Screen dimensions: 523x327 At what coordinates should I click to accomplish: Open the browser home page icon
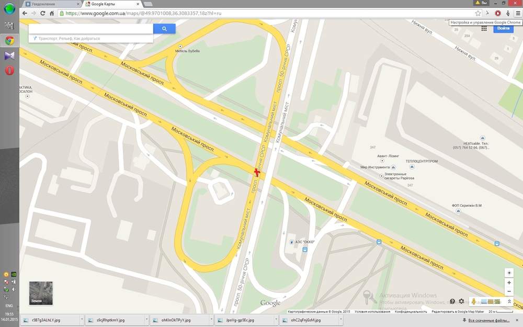pyautogui.click(x=52, y=14)
